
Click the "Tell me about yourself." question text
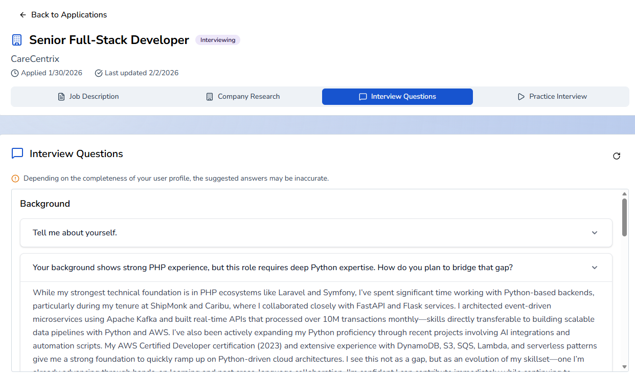[75, 233]
